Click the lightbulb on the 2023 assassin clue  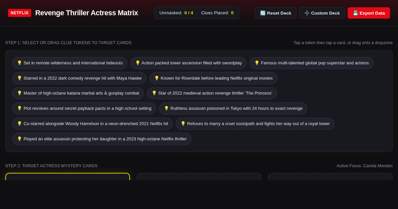click(x=20, y=139)
